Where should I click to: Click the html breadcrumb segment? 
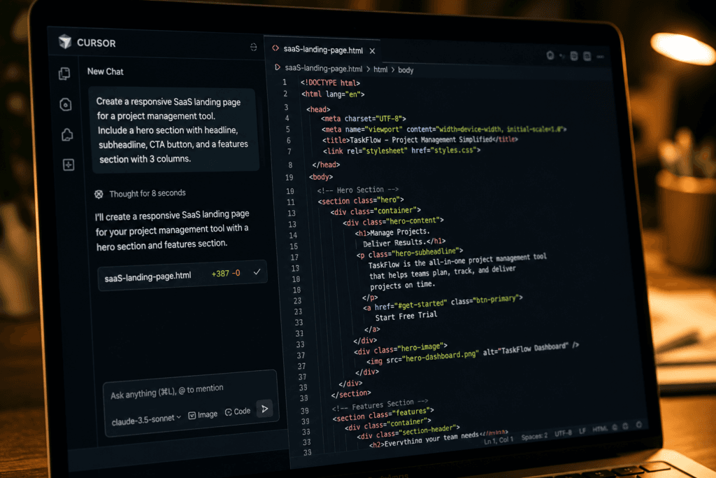(x=380, y=69)
